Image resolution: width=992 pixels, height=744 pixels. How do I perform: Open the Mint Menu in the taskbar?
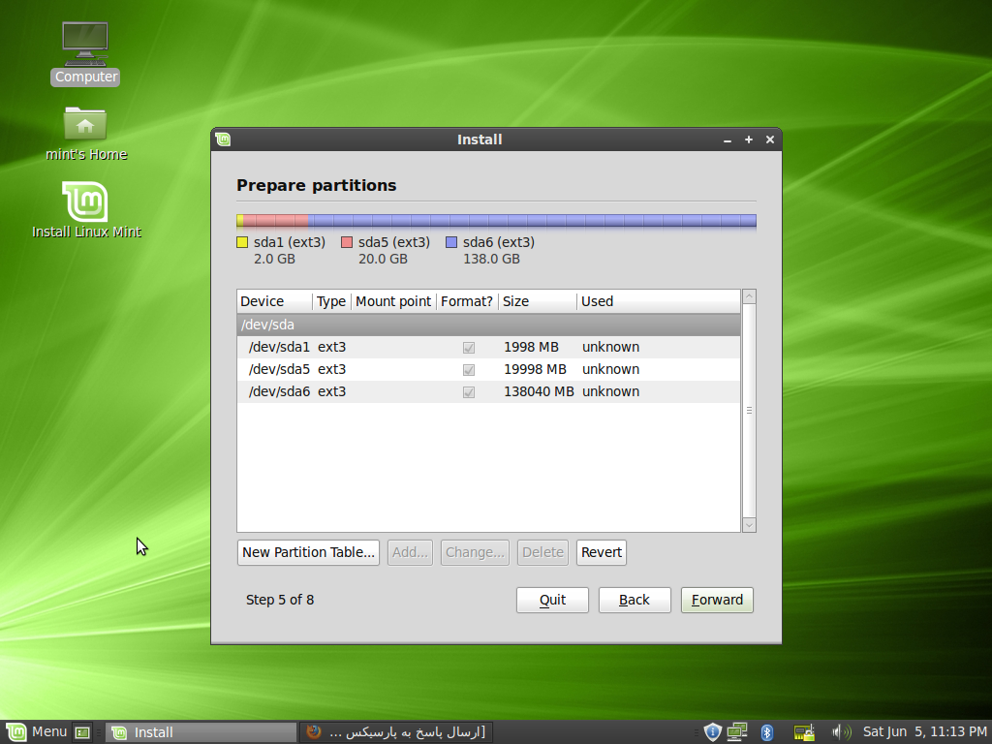tap(37, 732)
